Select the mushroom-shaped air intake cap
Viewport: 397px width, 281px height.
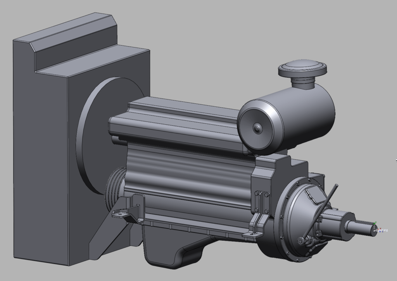302,68
